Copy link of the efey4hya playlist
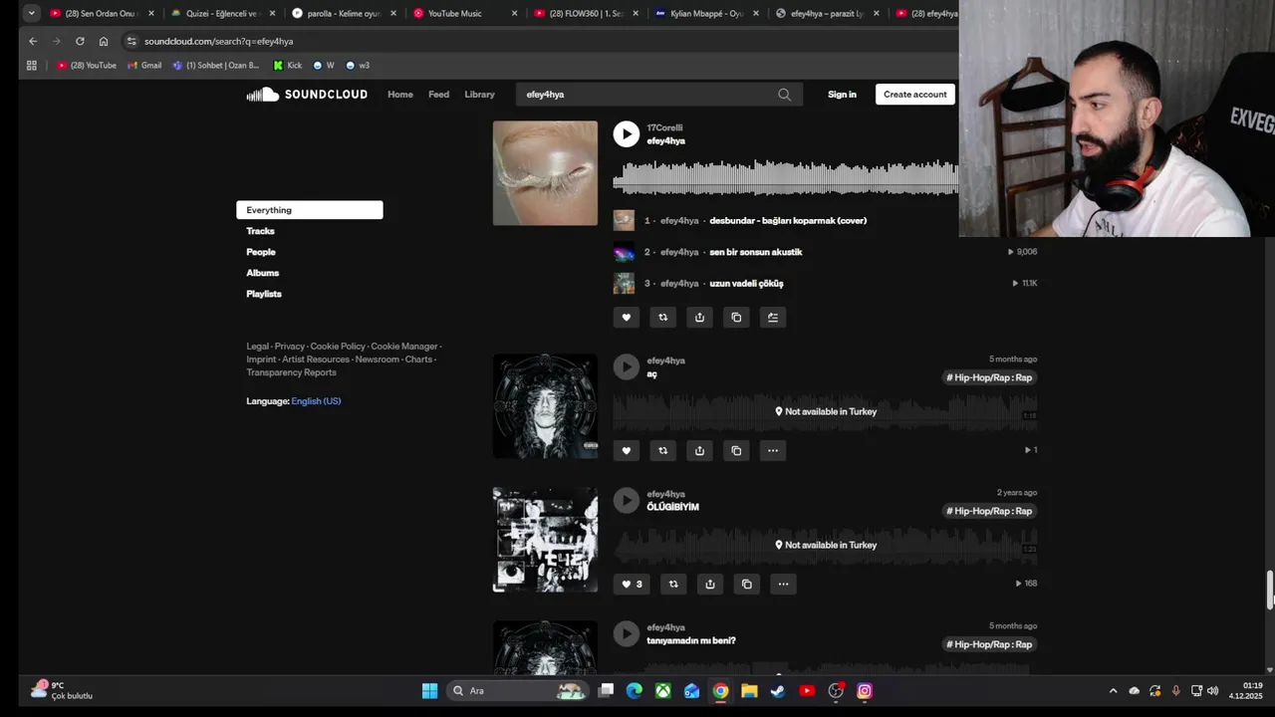Image resolution: width=1275 pixels, height=717 pixels. 736,318
